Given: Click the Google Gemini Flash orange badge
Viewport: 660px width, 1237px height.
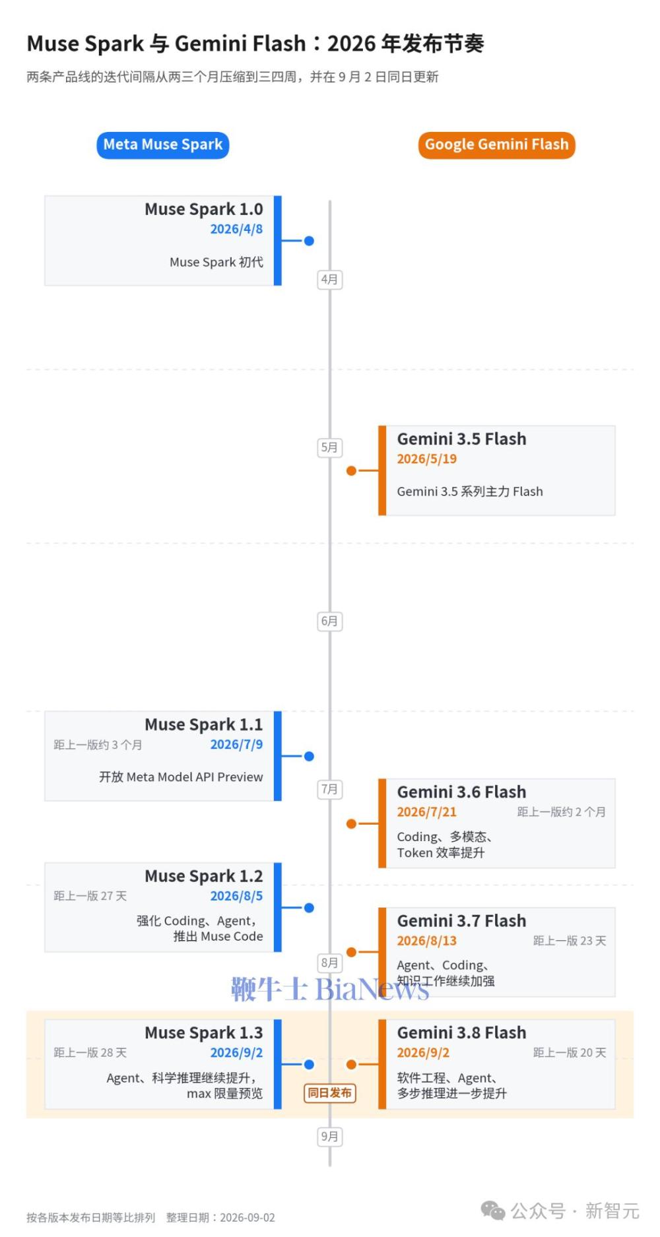Looking at the screenshot, I should [x=496, y=145].
